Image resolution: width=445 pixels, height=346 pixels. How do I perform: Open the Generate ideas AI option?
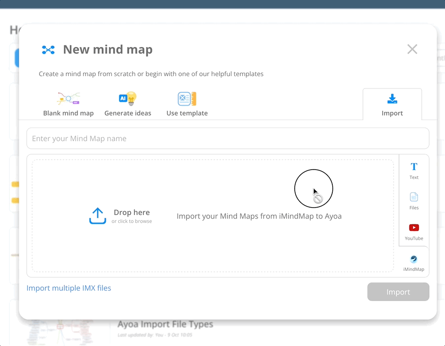(x=128, y=103)
